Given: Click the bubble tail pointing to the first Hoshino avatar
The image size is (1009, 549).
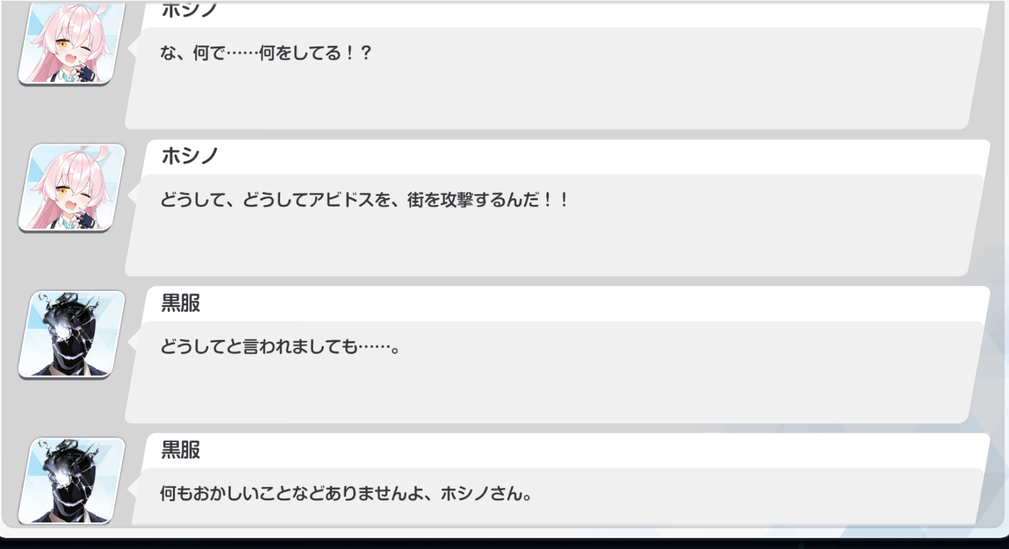Looking at the screenshot, I should pyautogui.click(x=133, y=49).
